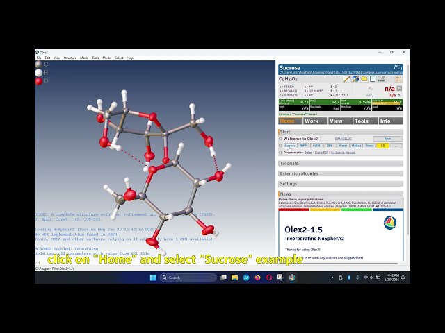445x333 pixels.
Task: Click the green completeness indicator showing 99.7
Action: [x=387, y=102]
